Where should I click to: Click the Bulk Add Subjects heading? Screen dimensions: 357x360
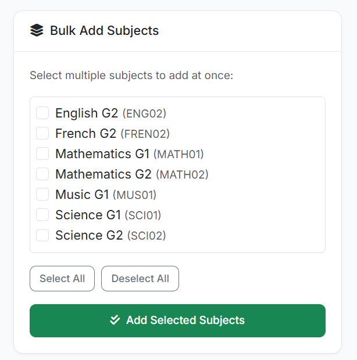tap(104, 30)
